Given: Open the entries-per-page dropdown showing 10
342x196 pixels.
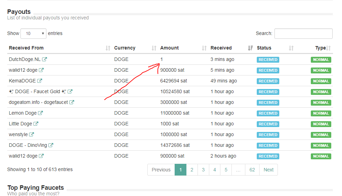Looking at the screenshot, I should (x=33, y=34).
